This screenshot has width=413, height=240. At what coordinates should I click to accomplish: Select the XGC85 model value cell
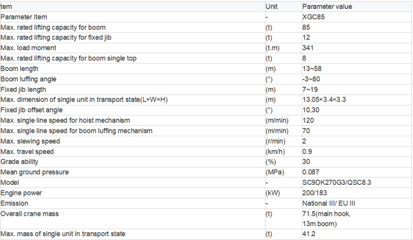click(x=313, y=17)
